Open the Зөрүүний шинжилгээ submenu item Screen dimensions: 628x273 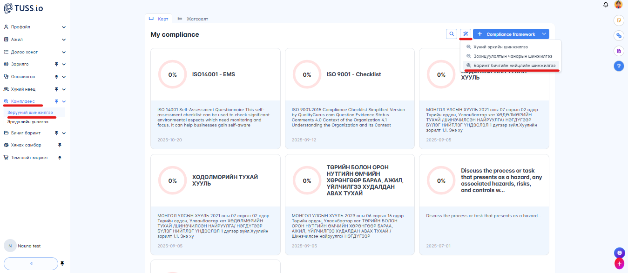click(x=30, y=113)
